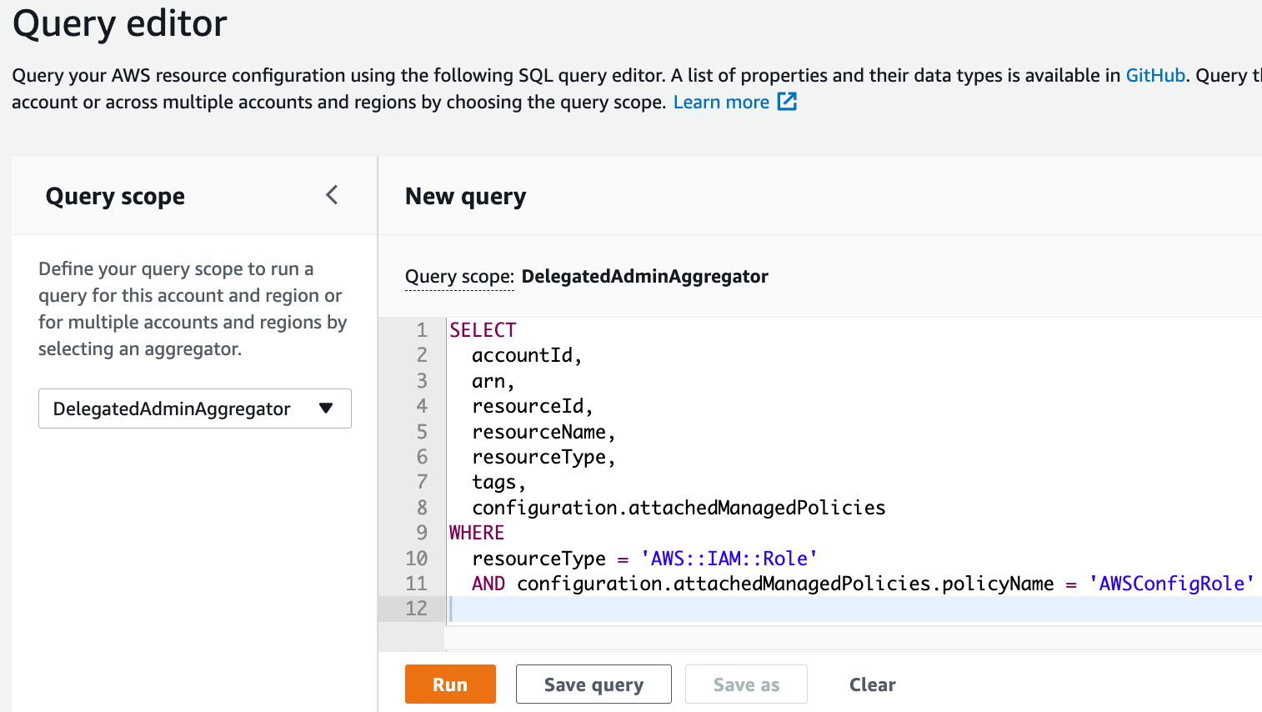Click the 'AWSConfigRole' string on line 11
This screenshot has width=1262, height=712.
pyautogui.click(x=1172, y=583)
